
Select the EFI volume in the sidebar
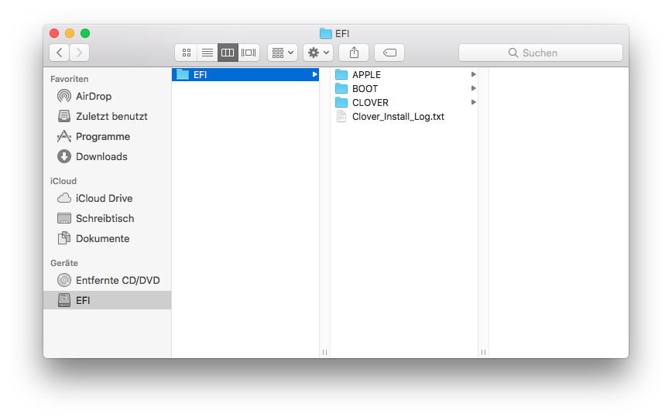pos(107,300)
